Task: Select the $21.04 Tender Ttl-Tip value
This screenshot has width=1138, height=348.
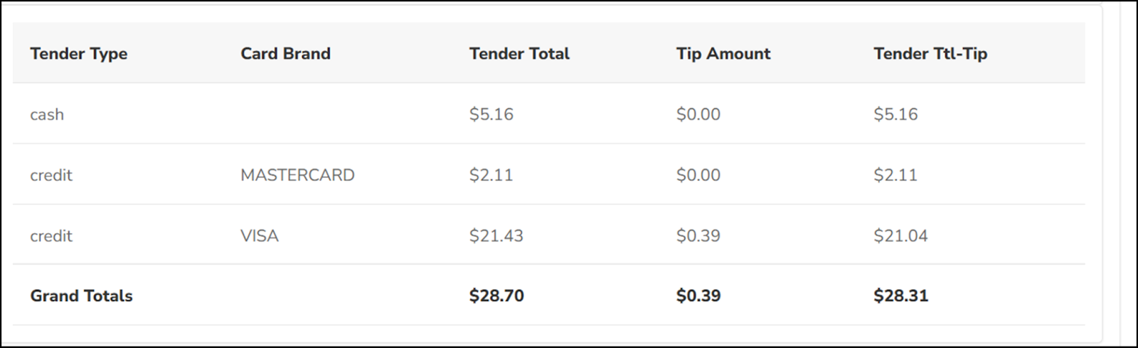Action: click(900, 236)
